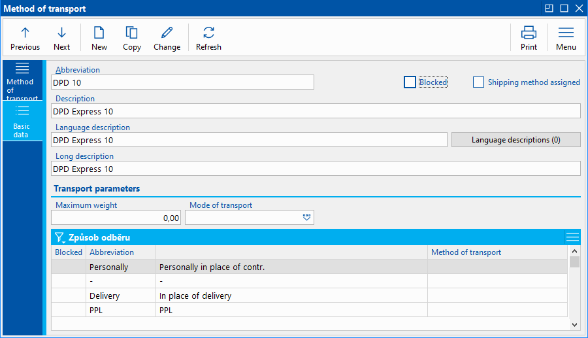The width and height of the screenshot is (588, 338).
Task: Select the PPL abbreviation cell
Action: click(x=121, y=311)
